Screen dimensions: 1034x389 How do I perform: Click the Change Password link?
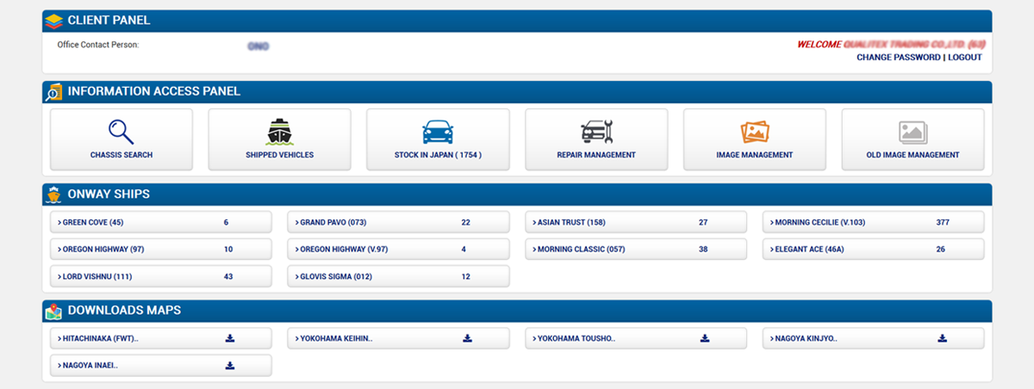coord(898,58)
